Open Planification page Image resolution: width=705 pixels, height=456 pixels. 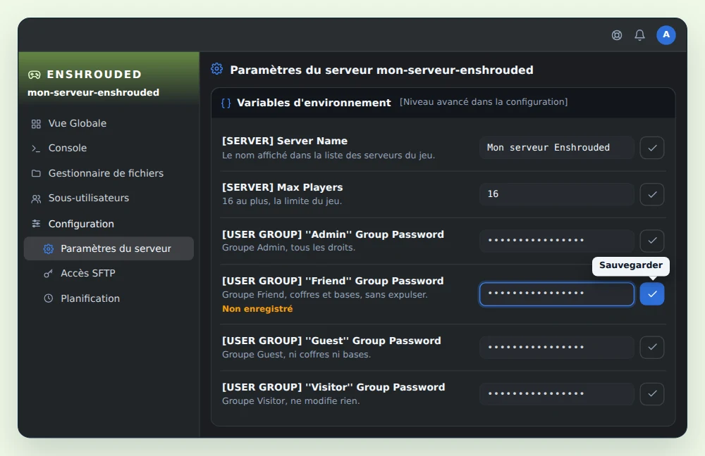[109, 298]
